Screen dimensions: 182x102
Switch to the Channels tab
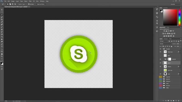tap(166, 39)
